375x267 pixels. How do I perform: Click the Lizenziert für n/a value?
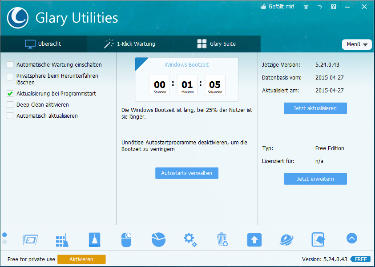tap(319, 161)
